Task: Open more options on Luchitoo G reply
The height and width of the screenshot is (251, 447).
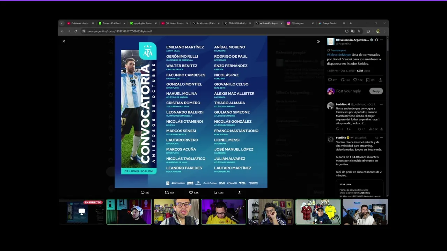Action: 381,104
